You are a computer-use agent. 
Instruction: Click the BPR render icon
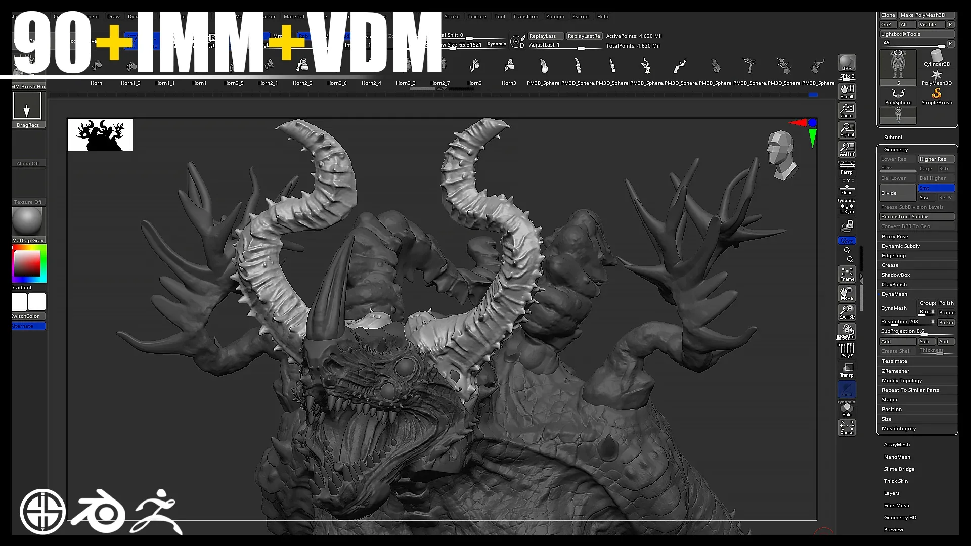pos(847,63)
